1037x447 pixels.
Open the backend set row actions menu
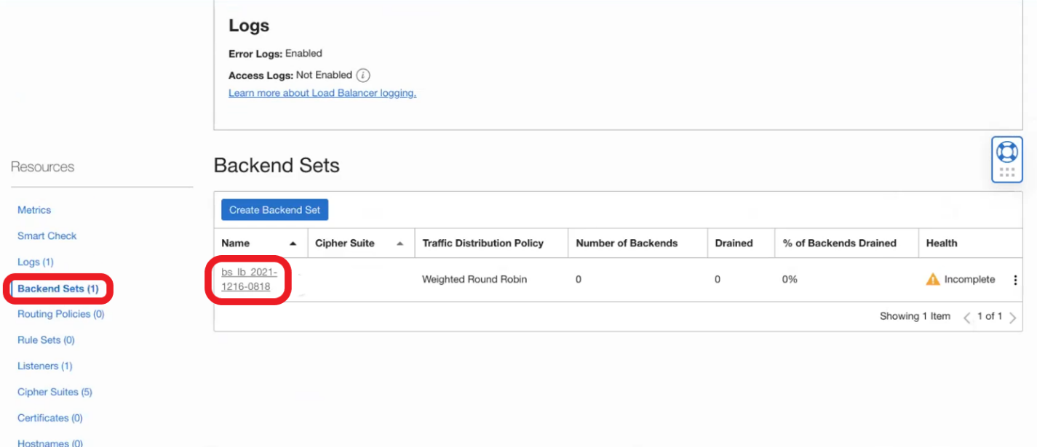(1015, 280)
